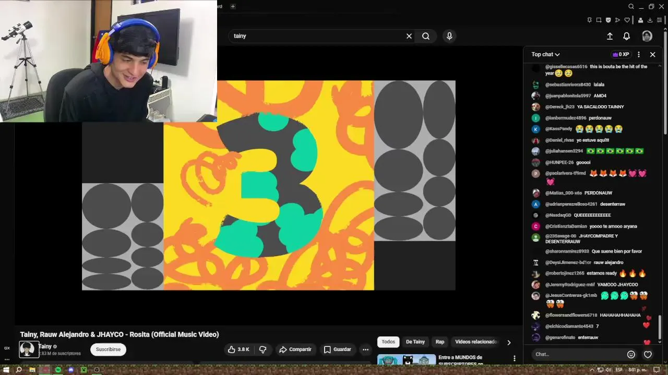
Task: Open a new browser tab with plus
Action: [233, 6]
